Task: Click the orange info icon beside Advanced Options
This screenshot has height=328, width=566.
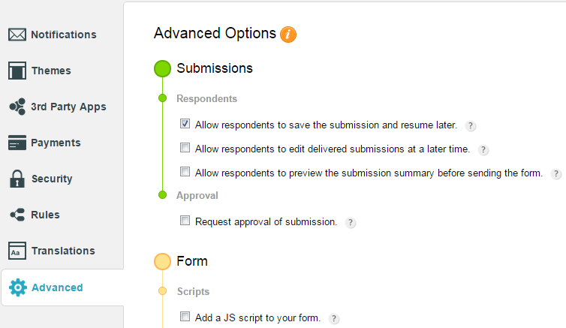Action: tap(288, 35)
